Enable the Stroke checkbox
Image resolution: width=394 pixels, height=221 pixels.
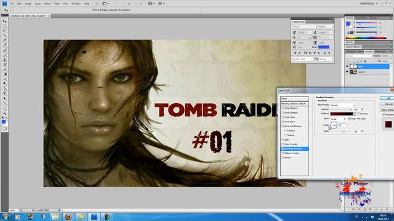[283, 158]
